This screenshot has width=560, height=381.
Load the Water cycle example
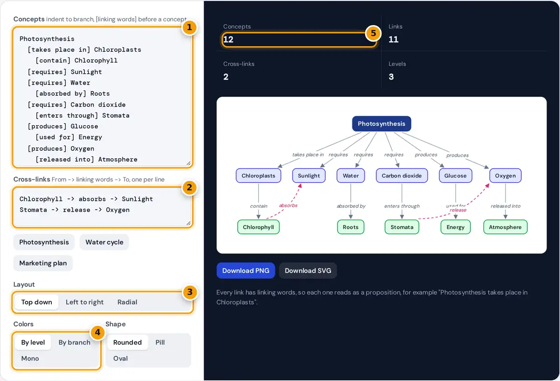tap(105, 242)
